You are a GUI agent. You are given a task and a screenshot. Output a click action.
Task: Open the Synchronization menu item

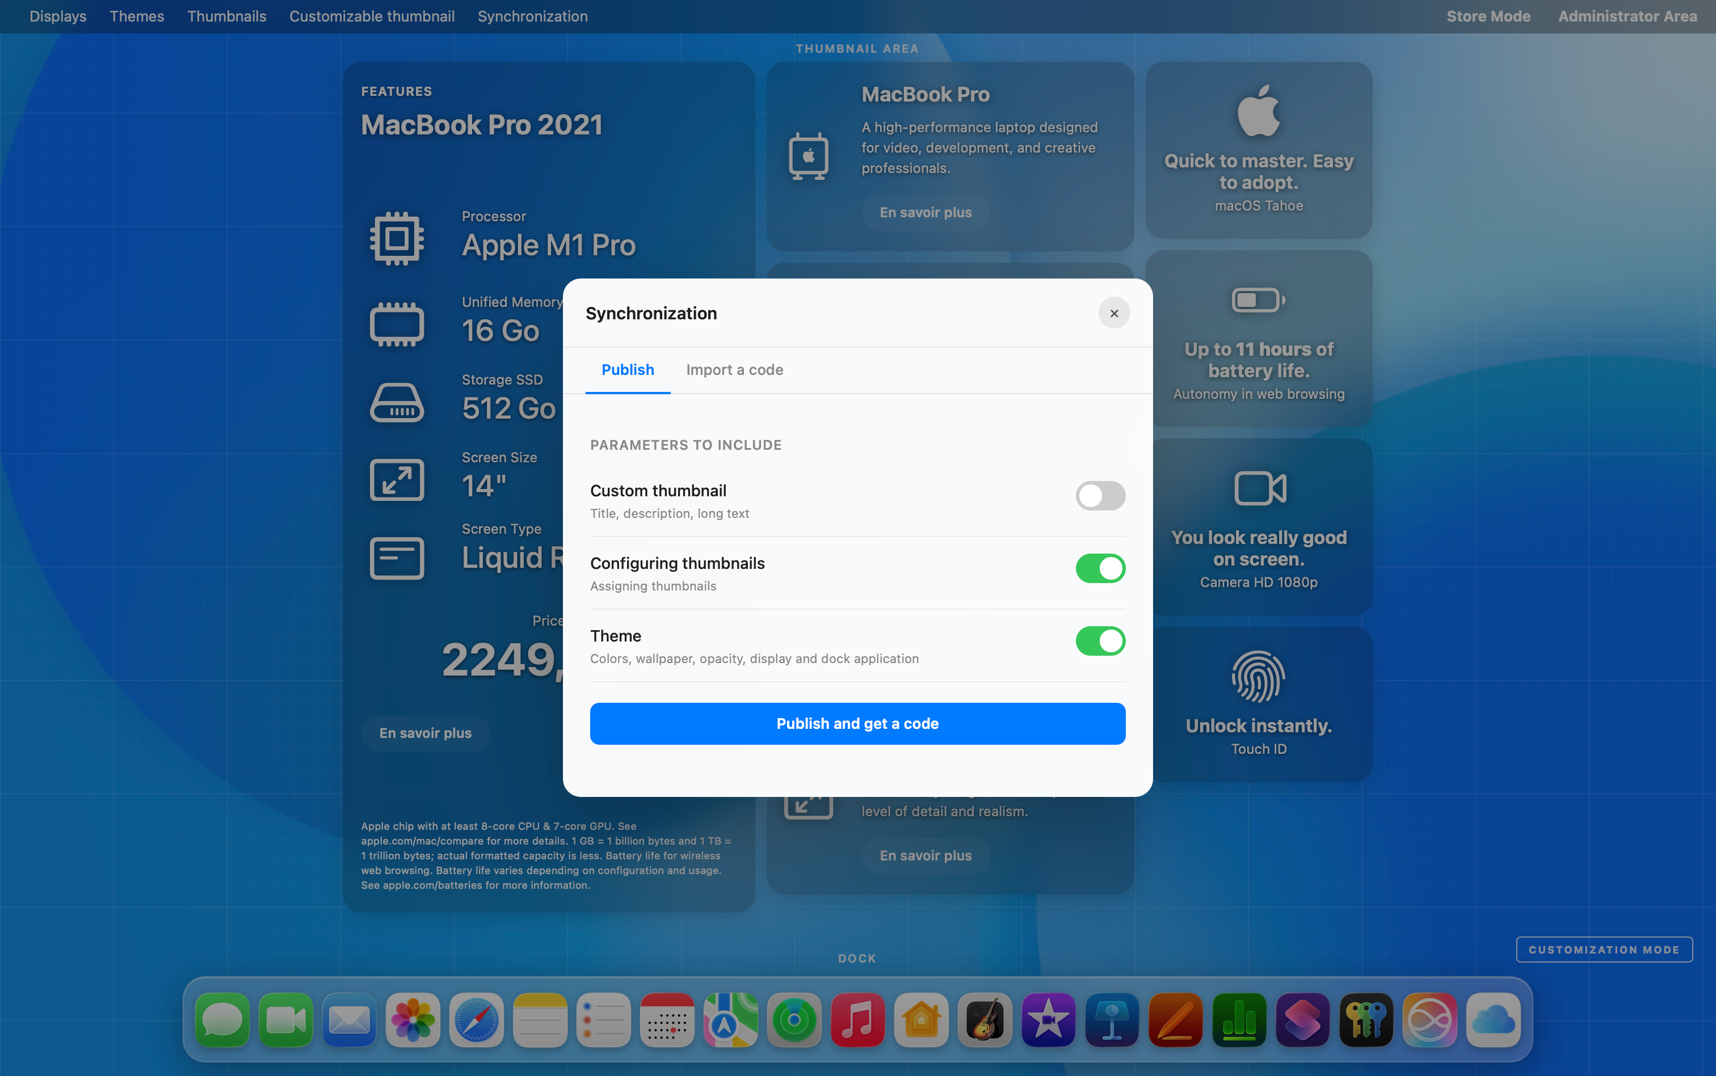532,16
